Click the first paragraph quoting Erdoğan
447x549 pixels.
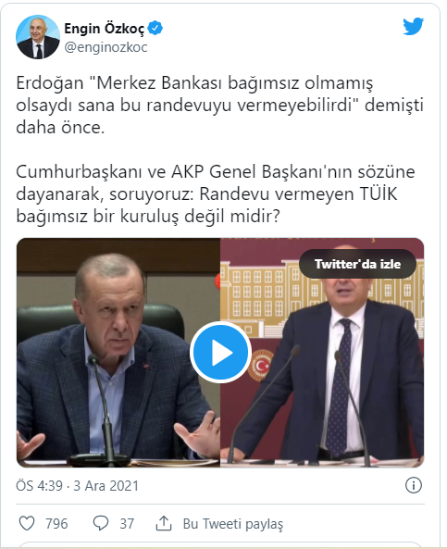pyautogui.click(x=220, y=105)
